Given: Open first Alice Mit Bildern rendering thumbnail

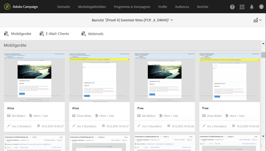Looking at the screenshot, I should click(x=34, y=77).
